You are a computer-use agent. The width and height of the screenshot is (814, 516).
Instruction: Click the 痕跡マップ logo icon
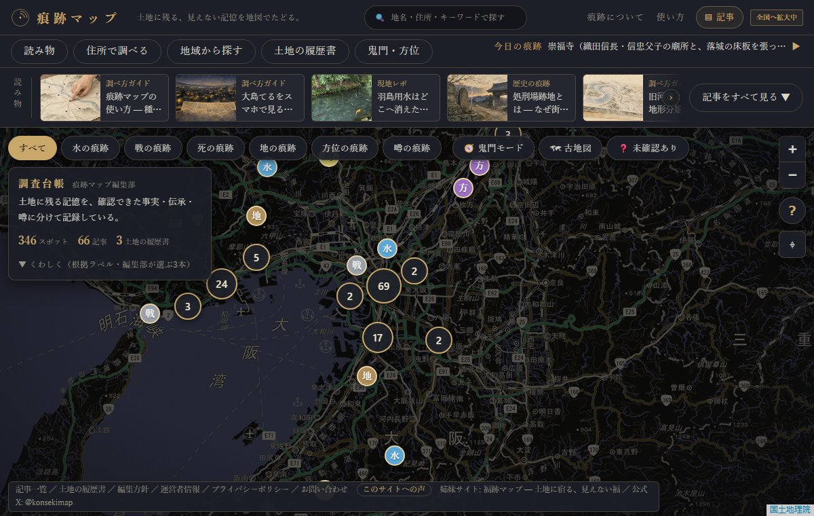click(x=21, y=17)
